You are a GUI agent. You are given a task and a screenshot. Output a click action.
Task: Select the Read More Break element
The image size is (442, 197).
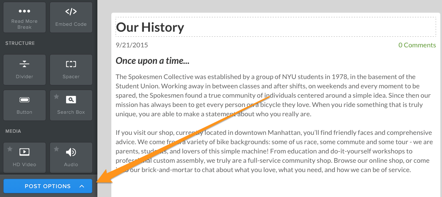(x=25, y=17)
